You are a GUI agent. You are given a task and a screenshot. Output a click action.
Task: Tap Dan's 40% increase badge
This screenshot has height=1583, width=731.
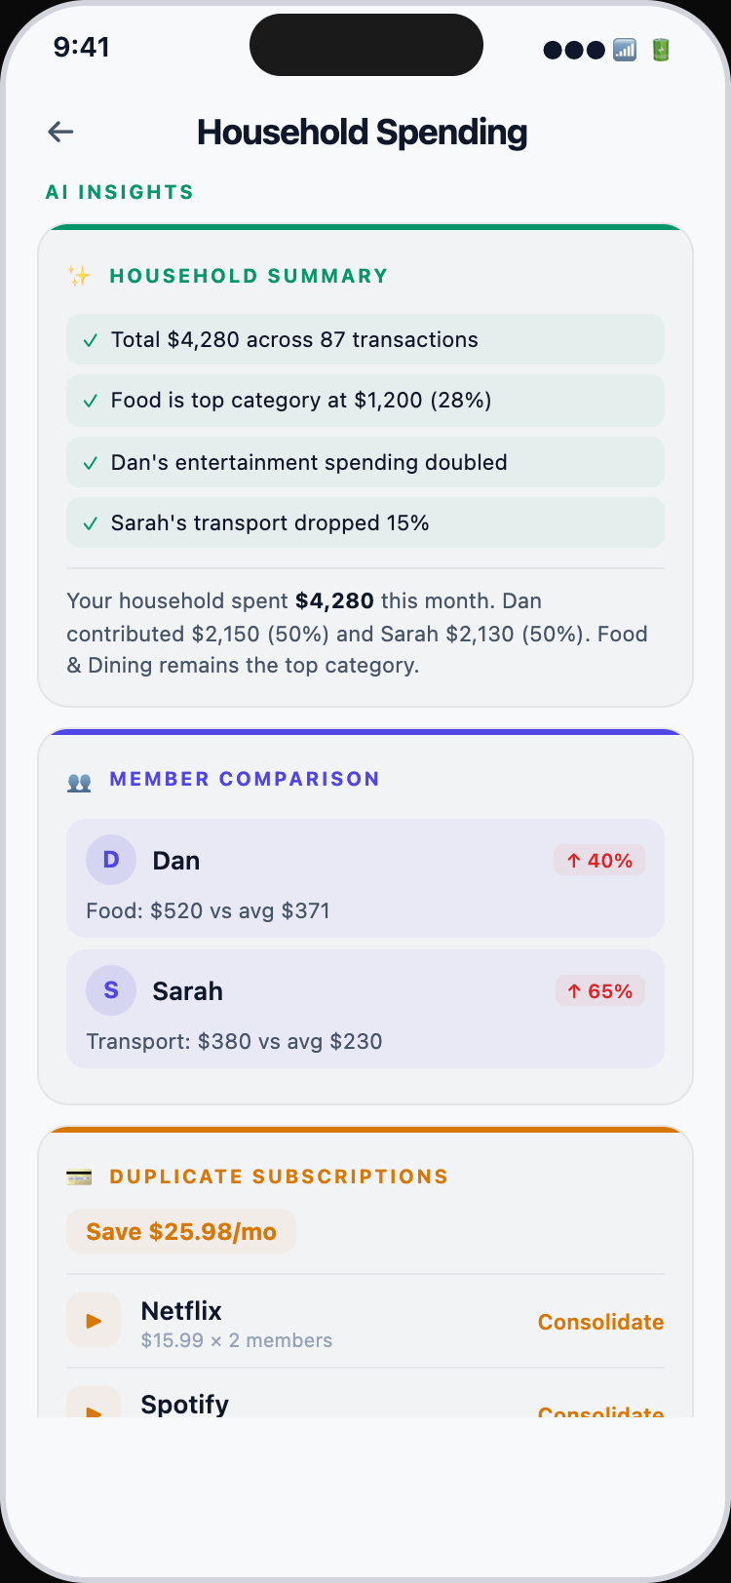tap(599, 861)
